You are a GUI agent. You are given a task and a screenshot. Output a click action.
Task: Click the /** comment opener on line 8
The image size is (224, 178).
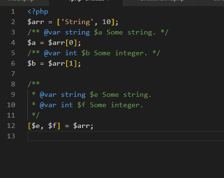(x=34, y=84)
